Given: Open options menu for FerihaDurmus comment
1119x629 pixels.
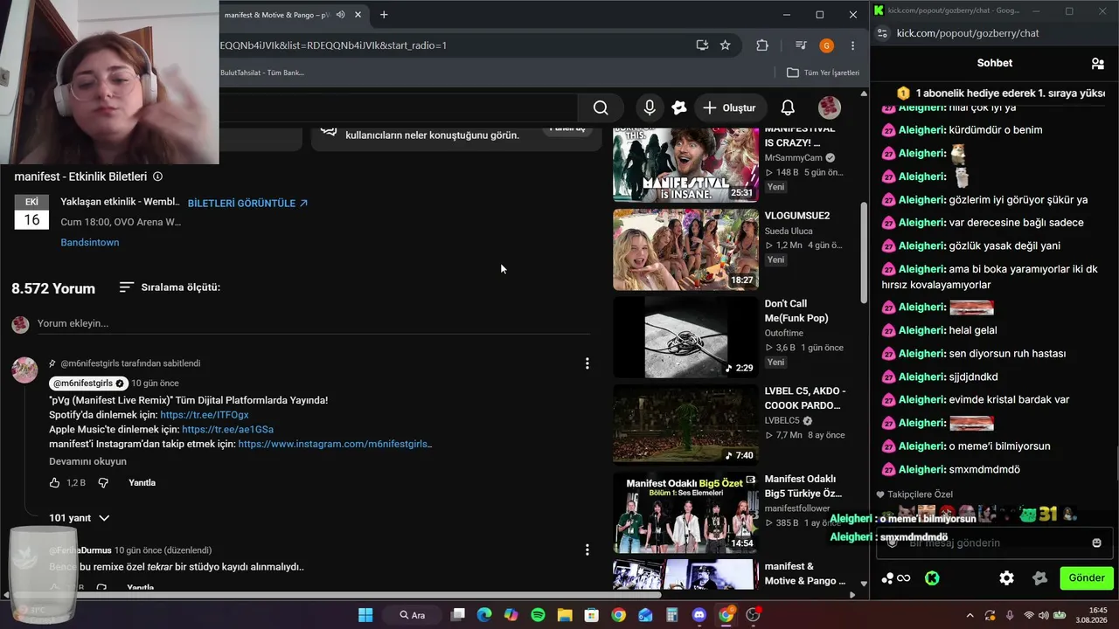Looking at the screenshot, I should (587, 550).
